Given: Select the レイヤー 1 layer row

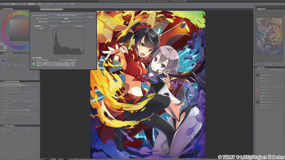Looking at the screenshot, I should (272, 87).
